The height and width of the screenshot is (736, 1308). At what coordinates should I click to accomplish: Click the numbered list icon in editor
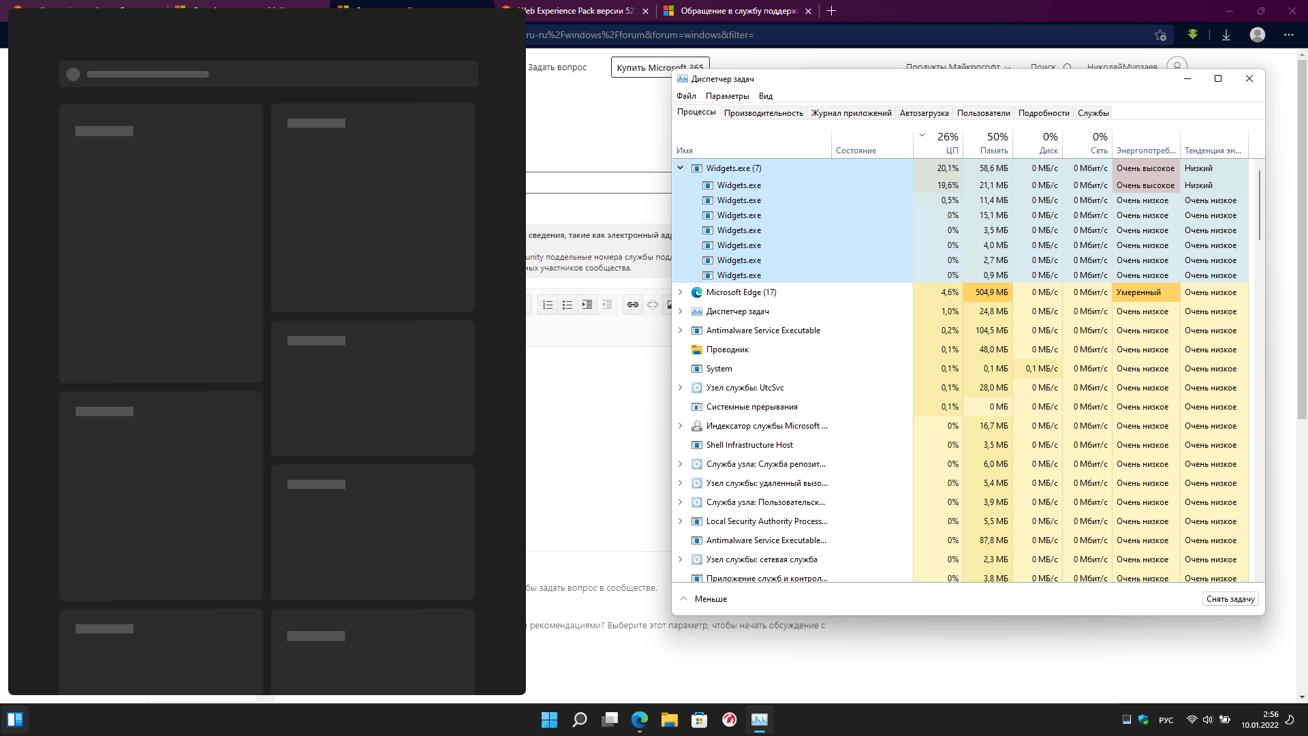click(548, 305)
